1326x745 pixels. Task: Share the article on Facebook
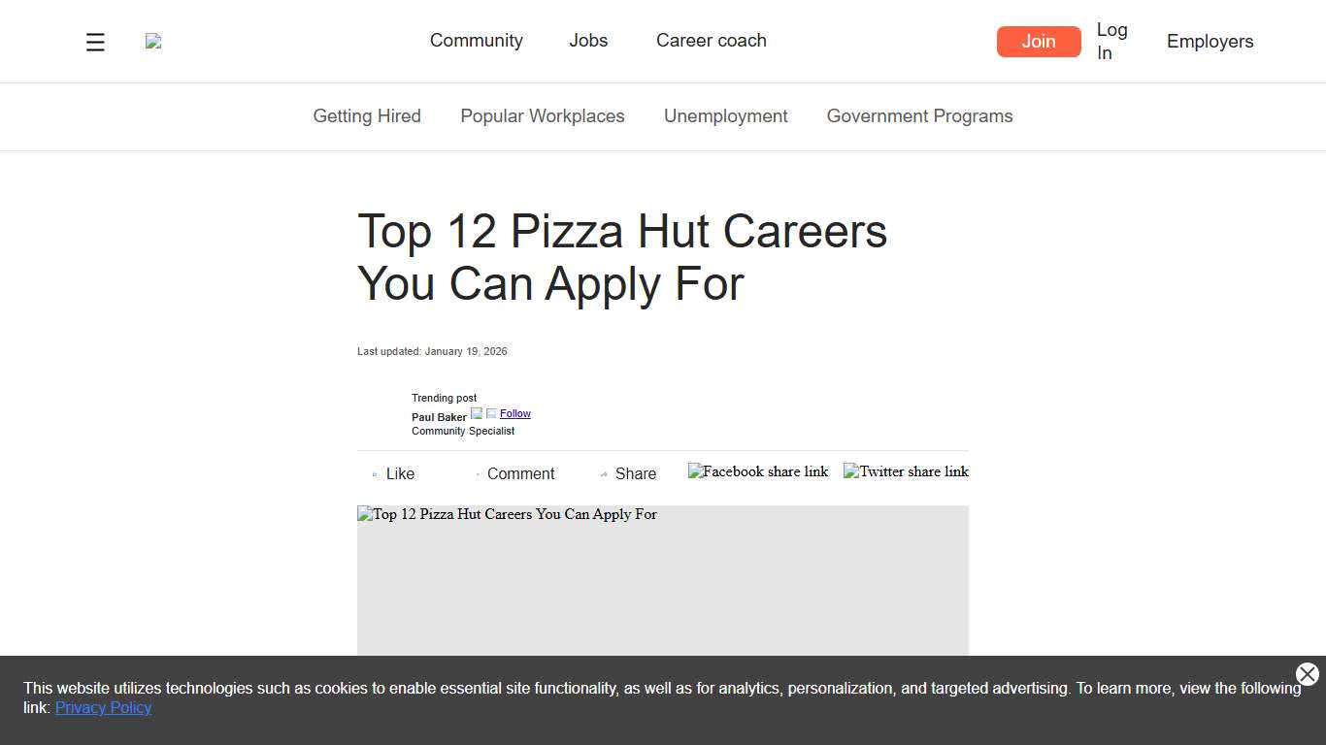[758, 471]
